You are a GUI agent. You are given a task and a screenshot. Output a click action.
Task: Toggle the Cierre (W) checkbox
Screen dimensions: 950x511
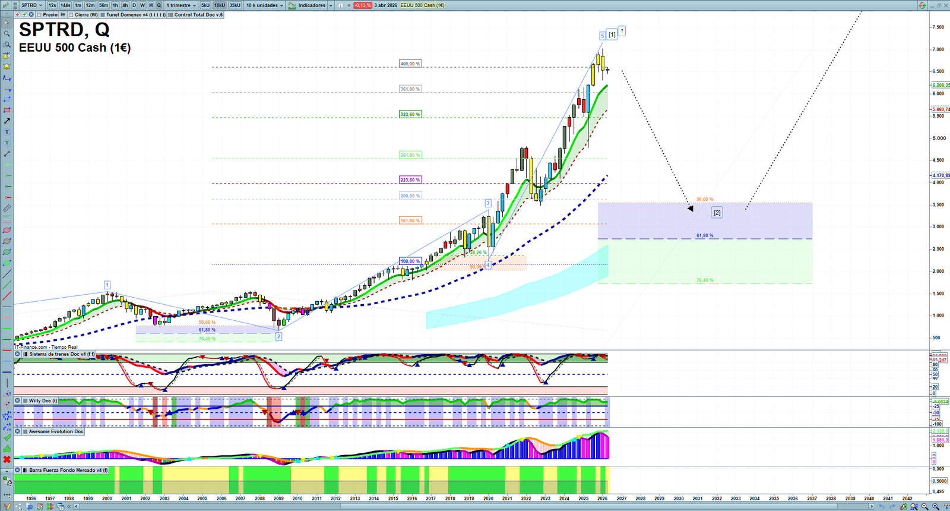71,15
